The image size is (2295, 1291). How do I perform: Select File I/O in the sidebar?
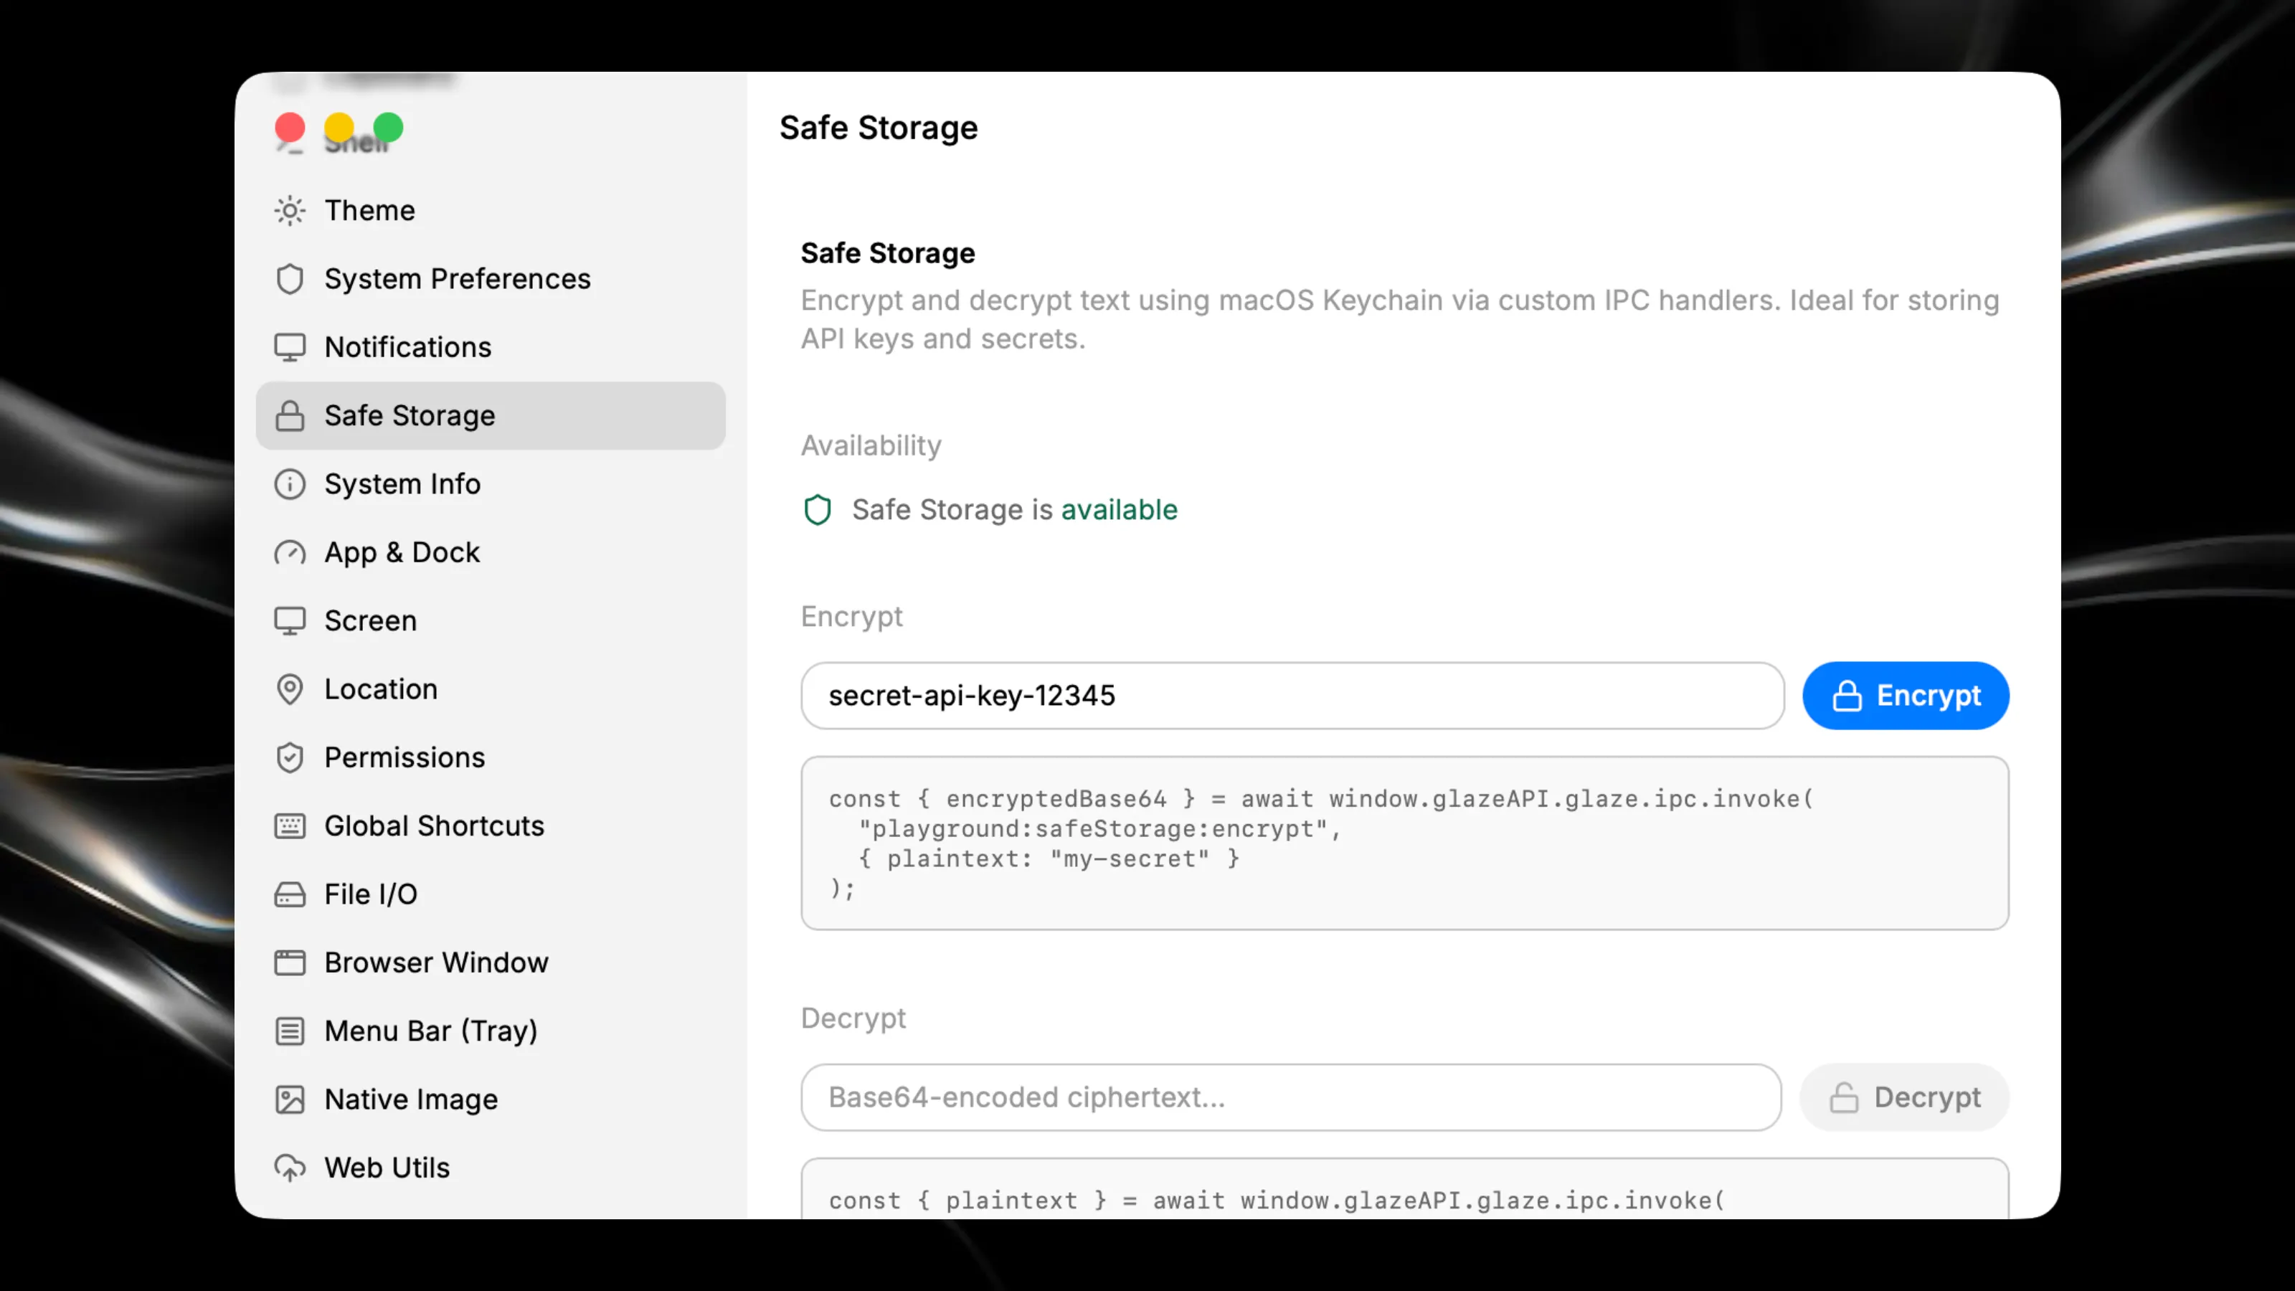point(490,894)
